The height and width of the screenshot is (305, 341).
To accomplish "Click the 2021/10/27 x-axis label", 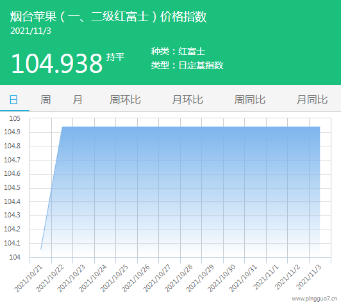I will point(157,278).
